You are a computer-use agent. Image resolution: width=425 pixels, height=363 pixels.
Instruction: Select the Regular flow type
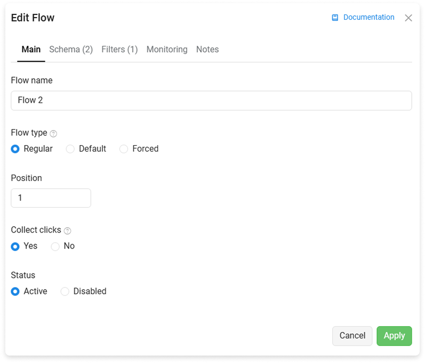(15, 149)
